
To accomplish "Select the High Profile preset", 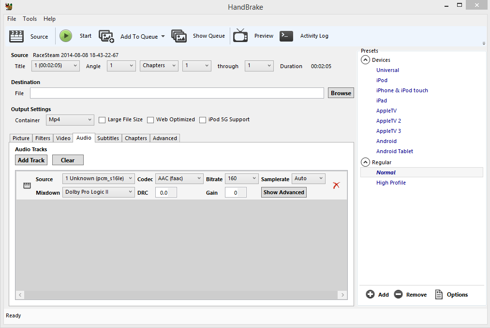I will click(x=391, y=183).
